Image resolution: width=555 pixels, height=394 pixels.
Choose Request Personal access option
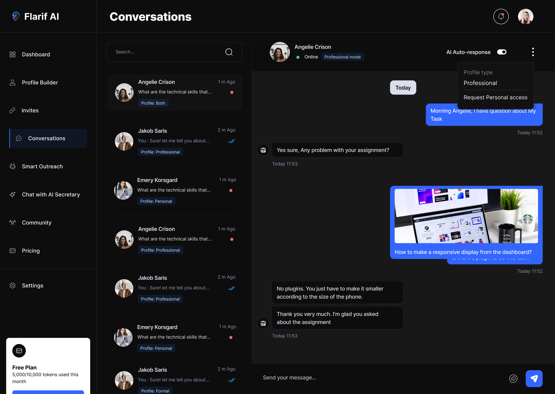495,98
